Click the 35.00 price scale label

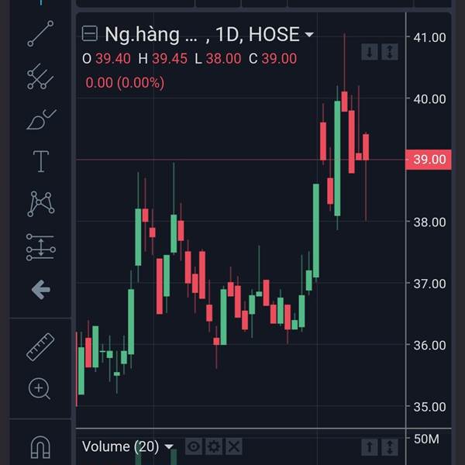[x=429, y=407]
